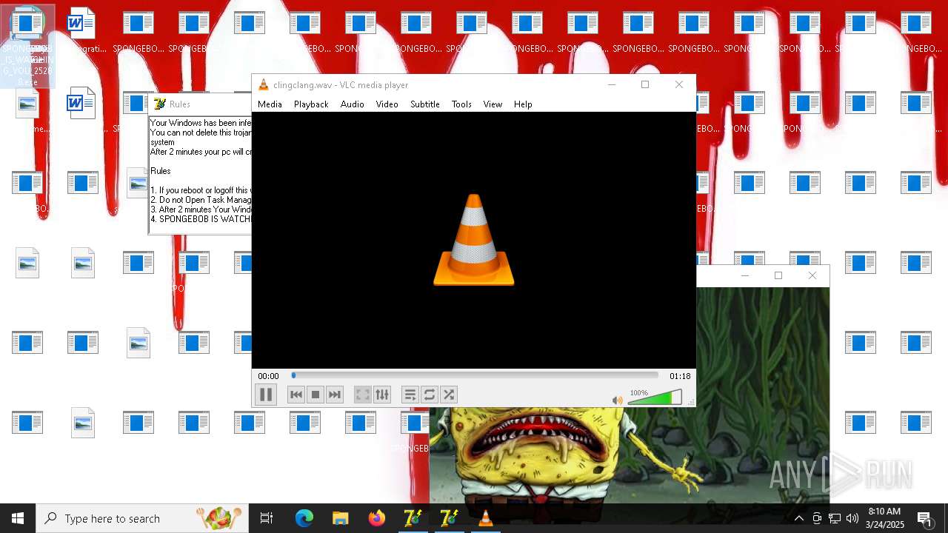Launch Firefox from taskbar
Screen dimensions: 948x533
[x=376, y=518]
